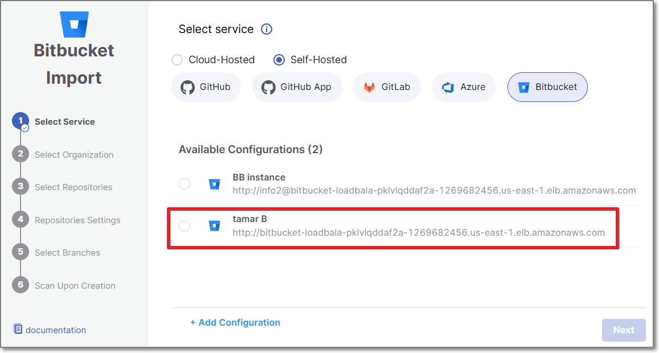Jump to step 2 Select Organization

pos(73,155)
